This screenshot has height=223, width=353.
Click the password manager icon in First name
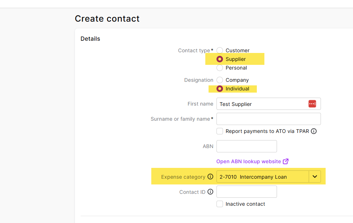tap(312, 104)
